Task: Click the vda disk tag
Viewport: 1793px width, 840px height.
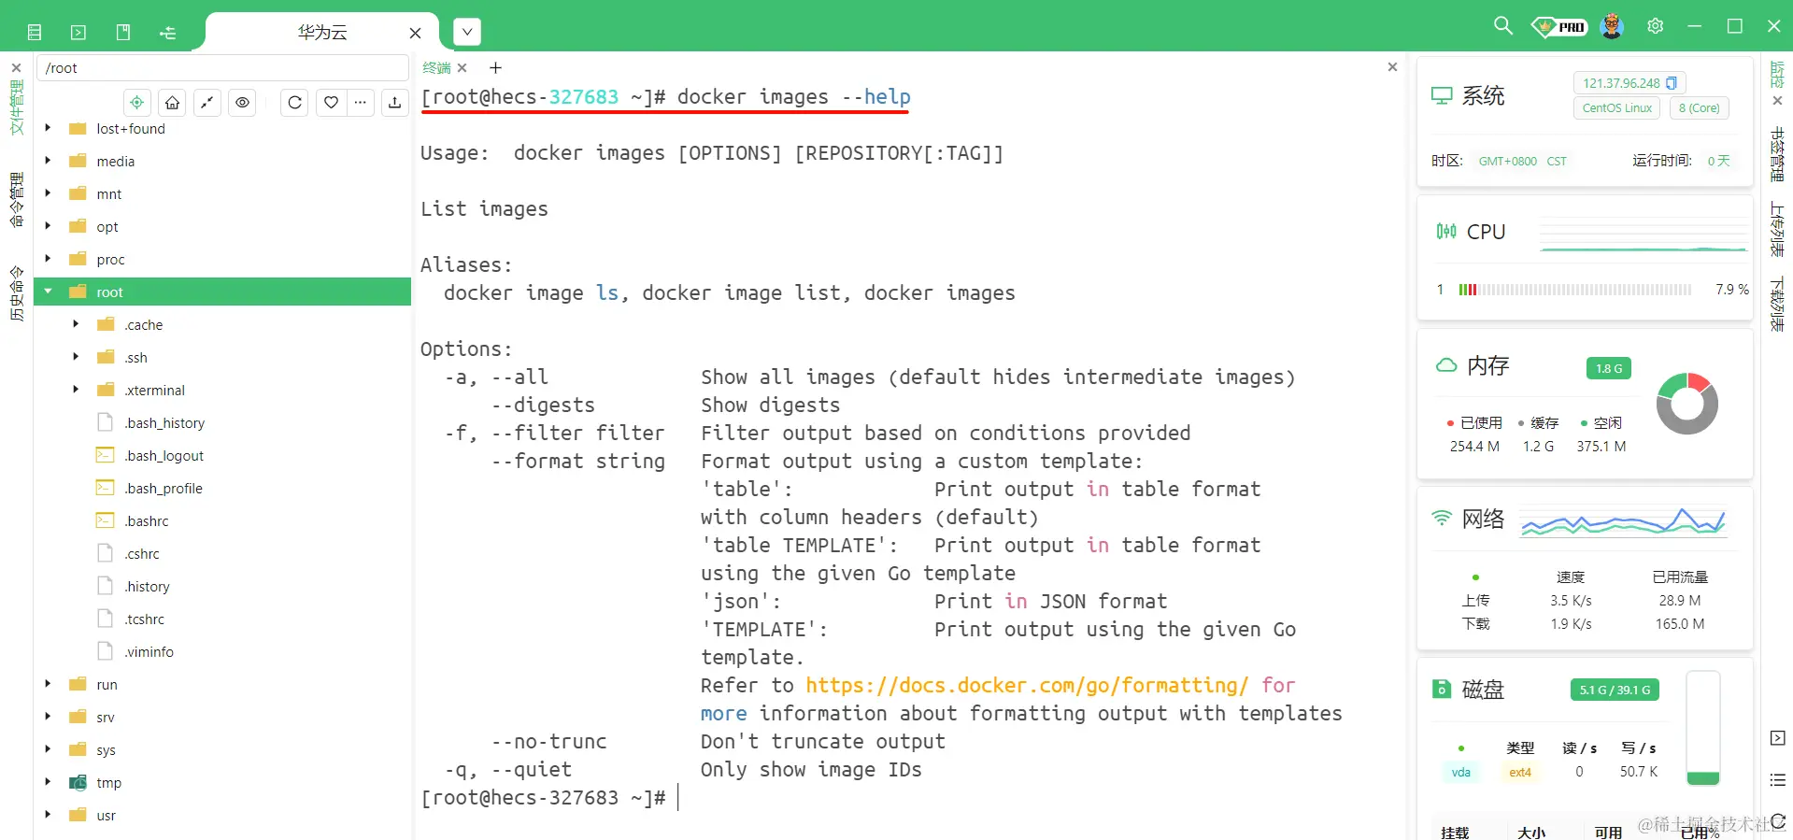Action: click(1461, 773)
